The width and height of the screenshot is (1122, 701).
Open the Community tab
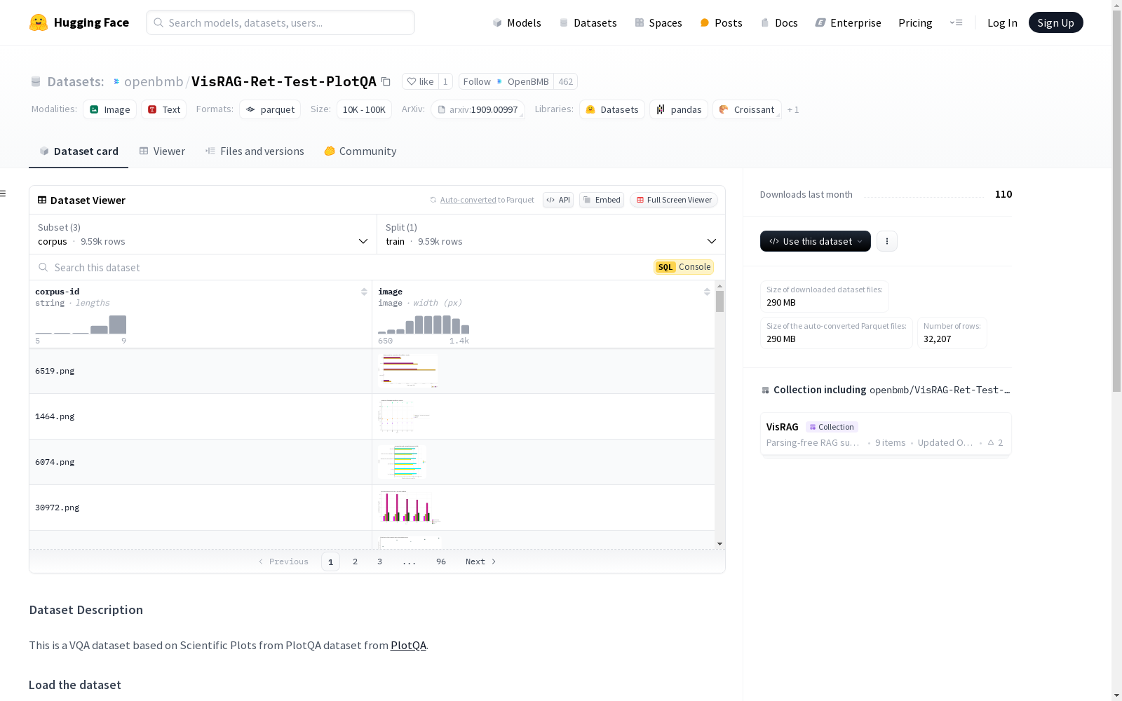(x=360, y=151)
